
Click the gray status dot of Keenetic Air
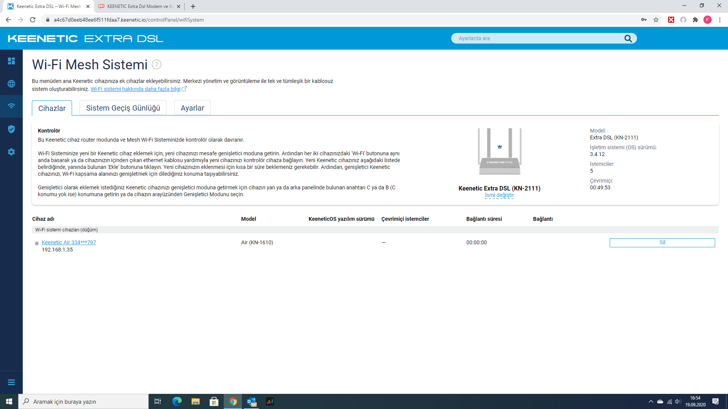(37, 244)
